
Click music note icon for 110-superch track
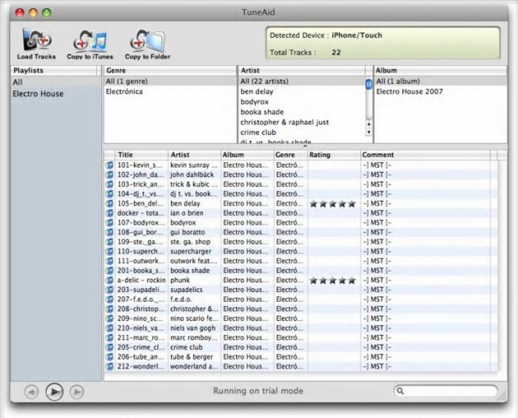(109, 251)
